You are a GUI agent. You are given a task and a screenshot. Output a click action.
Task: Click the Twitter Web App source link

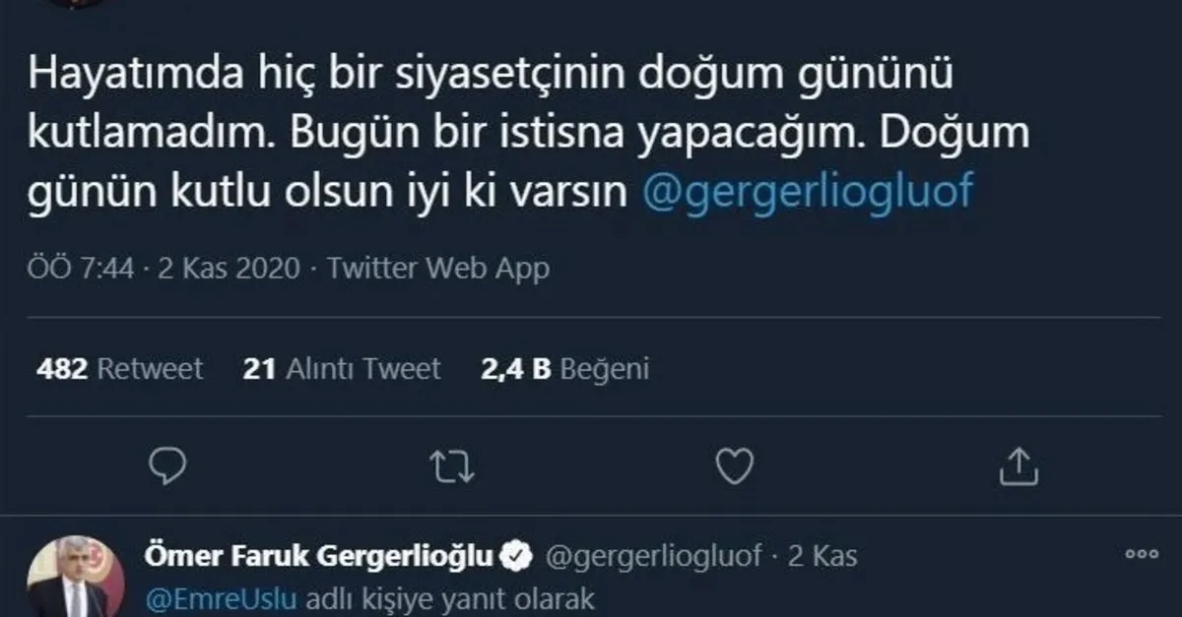(x=438, y=268)
